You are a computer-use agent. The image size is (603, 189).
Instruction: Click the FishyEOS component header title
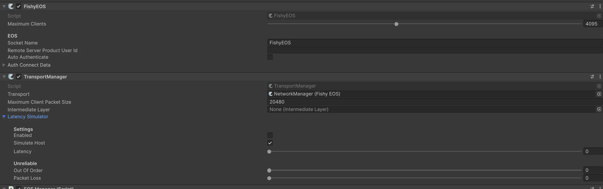[x=35, y=6]
